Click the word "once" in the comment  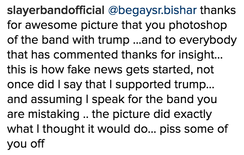[20, 85]
